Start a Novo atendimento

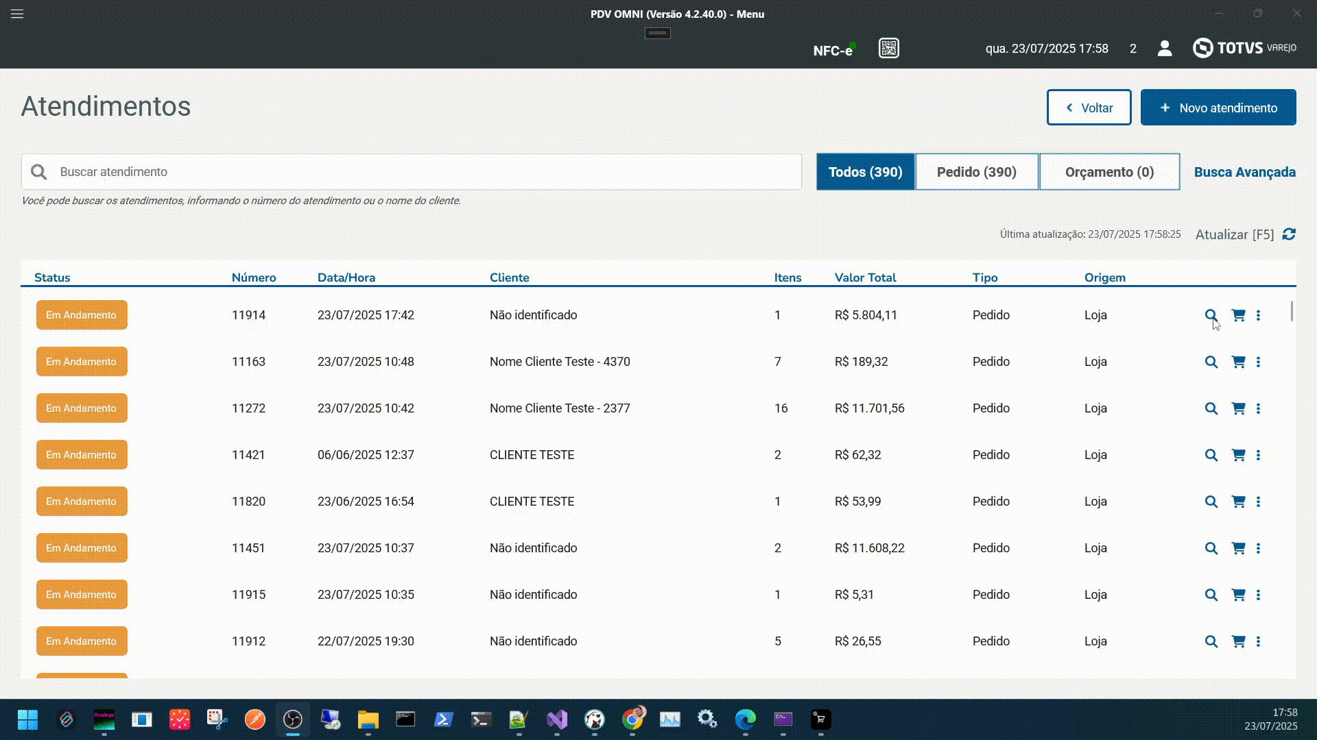(x=1218, y=108)
